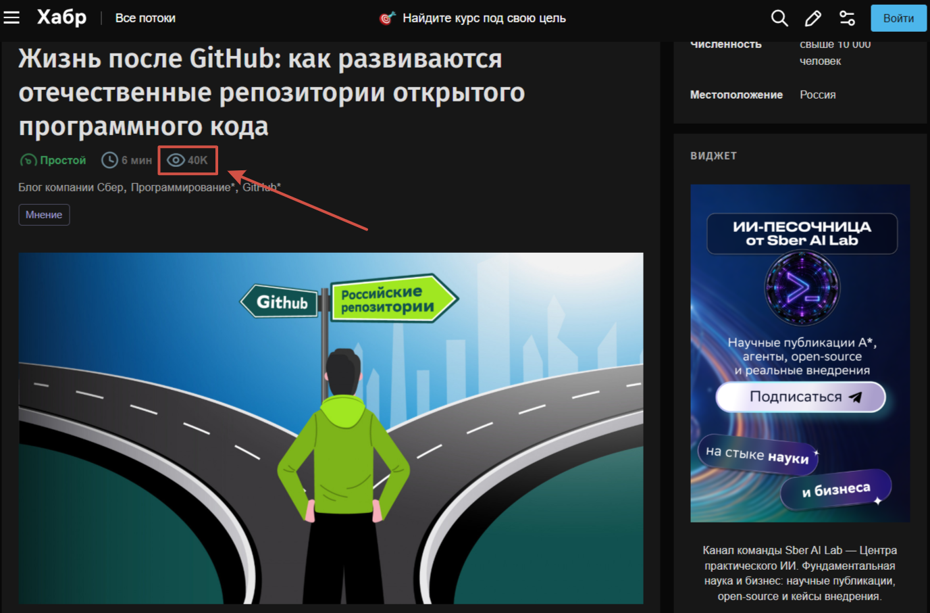Image resolution: width=930 pixels, height=613 pixels.
Task: Click the Канал команды Sber AI Lab description
Action: pos(800,573)
